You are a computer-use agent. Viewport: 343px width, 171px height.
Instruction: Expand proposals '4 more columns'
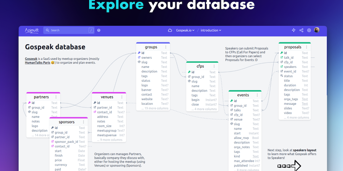(296, 118)
